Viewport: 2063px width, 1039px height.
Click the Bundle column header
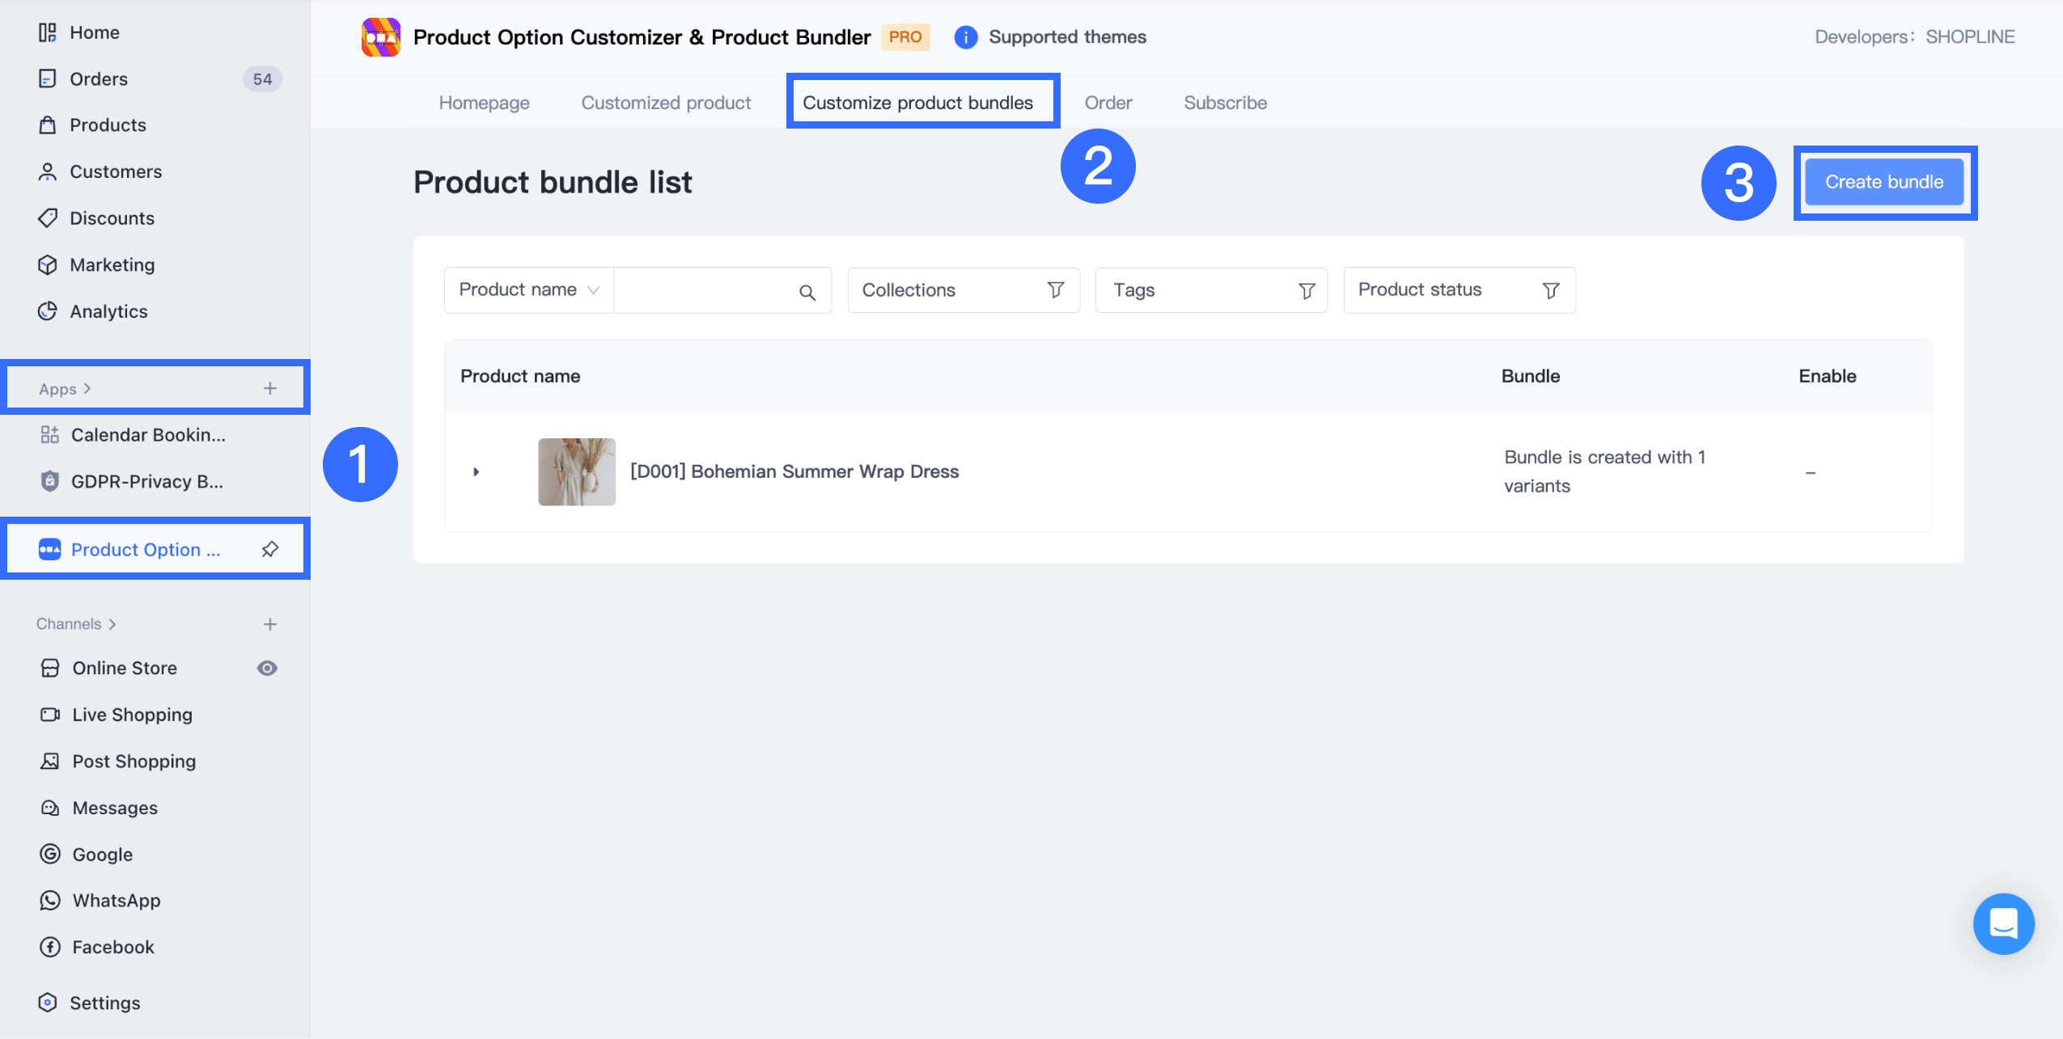pyautogui.click(x=1531, y=376)
